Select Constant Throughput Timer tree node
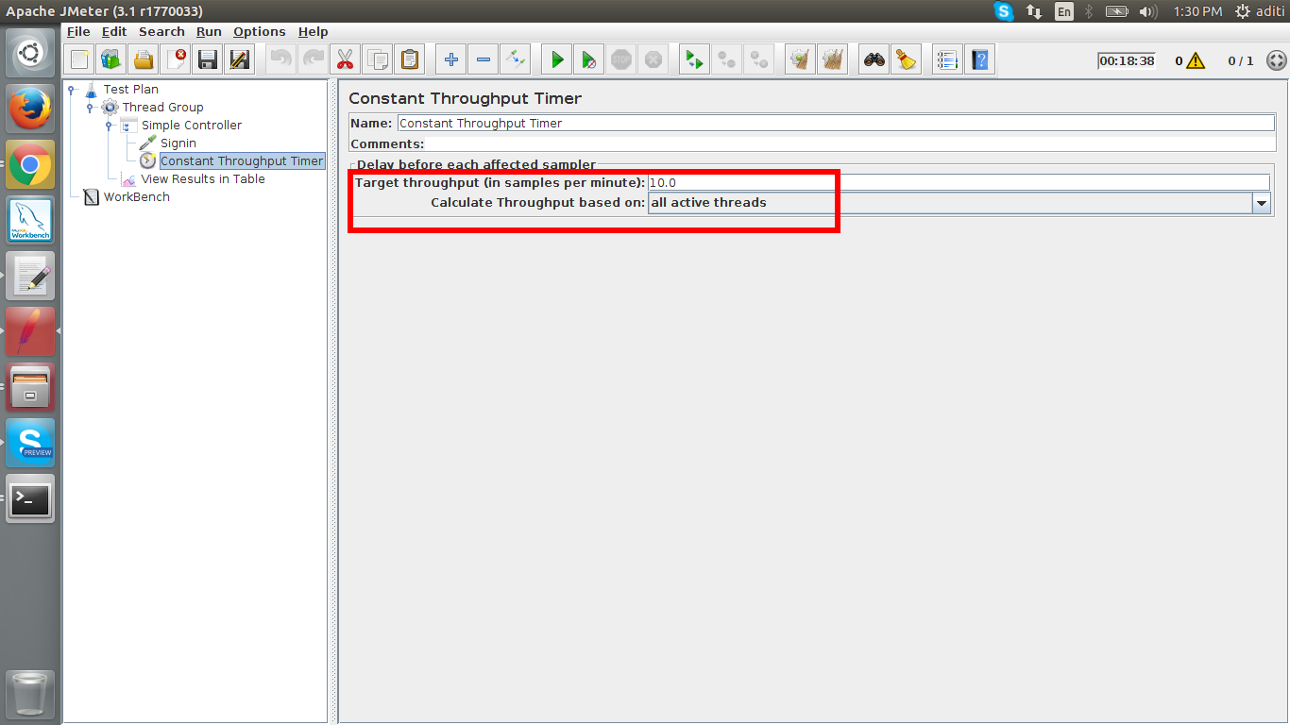Viewport: 1290px width, 725px height. click(242, 161)
